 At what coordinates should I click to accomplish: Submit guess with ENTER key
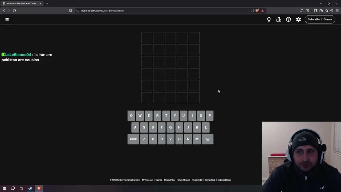click(133, 139)
